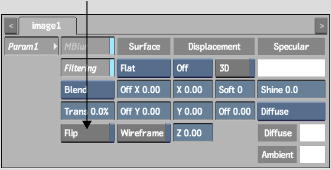Click the left arrow tab scroll button
Screen dimensions: 331x170
[11, 26]
